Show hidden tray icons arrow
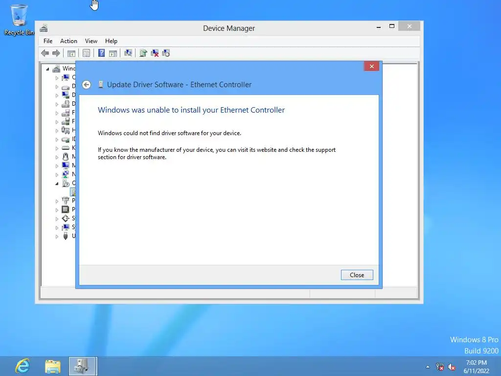The width and height of the screenshot is (501, 376). 428,367
